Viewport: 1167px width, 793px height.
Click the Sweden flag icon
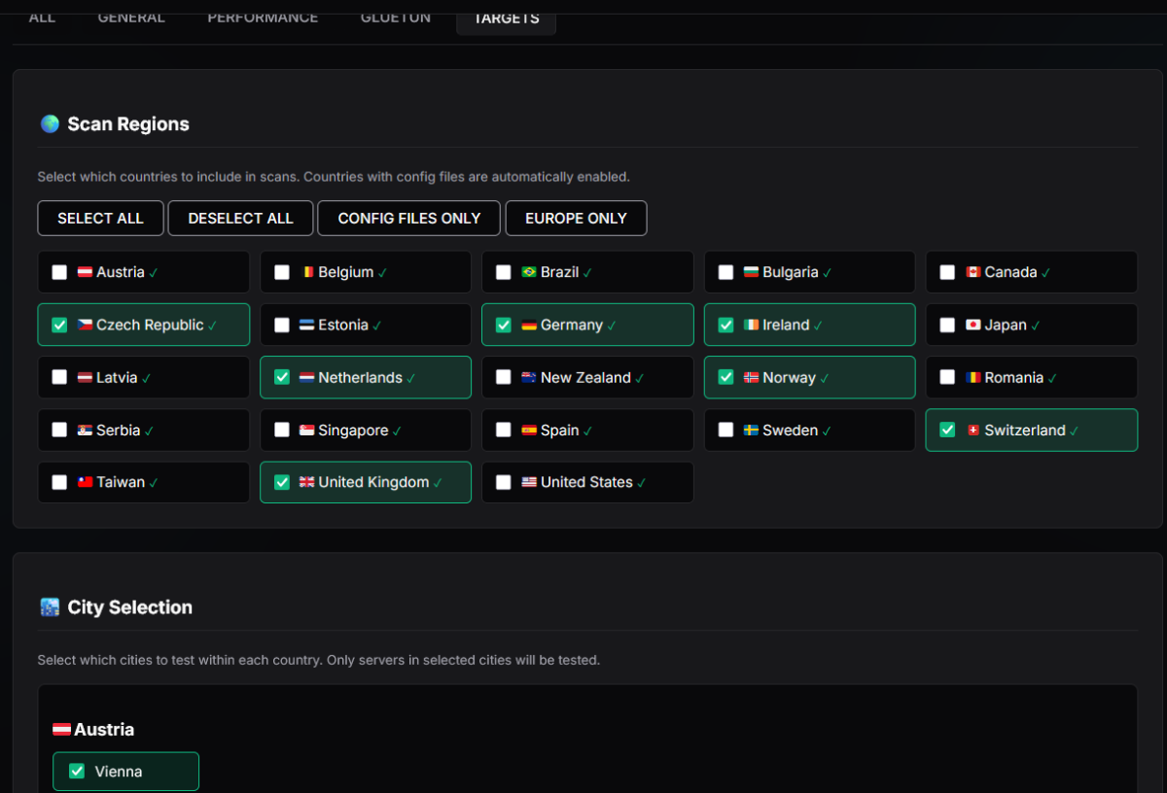click(x=751, y=431)
